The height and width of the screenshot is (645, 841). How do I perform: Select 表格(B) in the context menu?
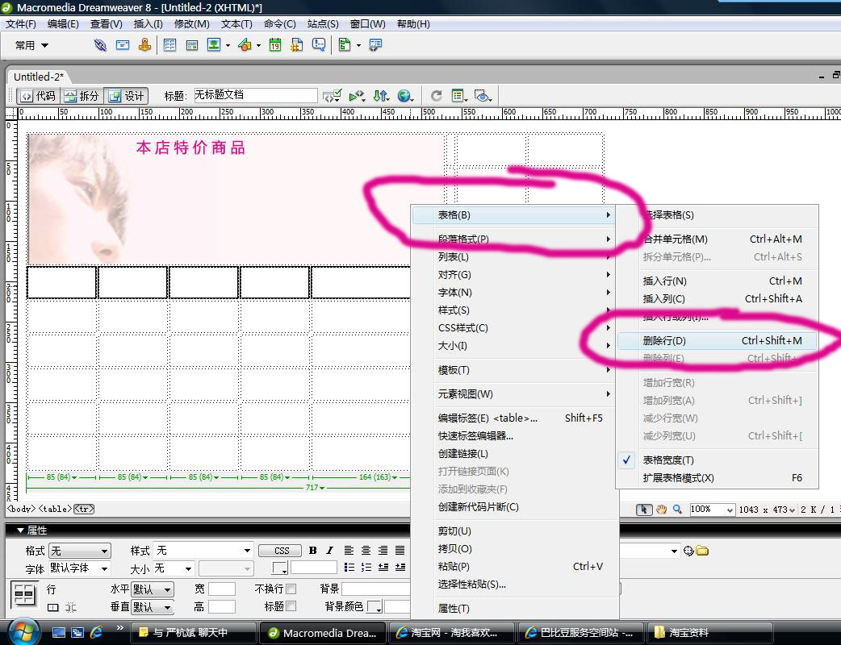(x=513, y=215)
